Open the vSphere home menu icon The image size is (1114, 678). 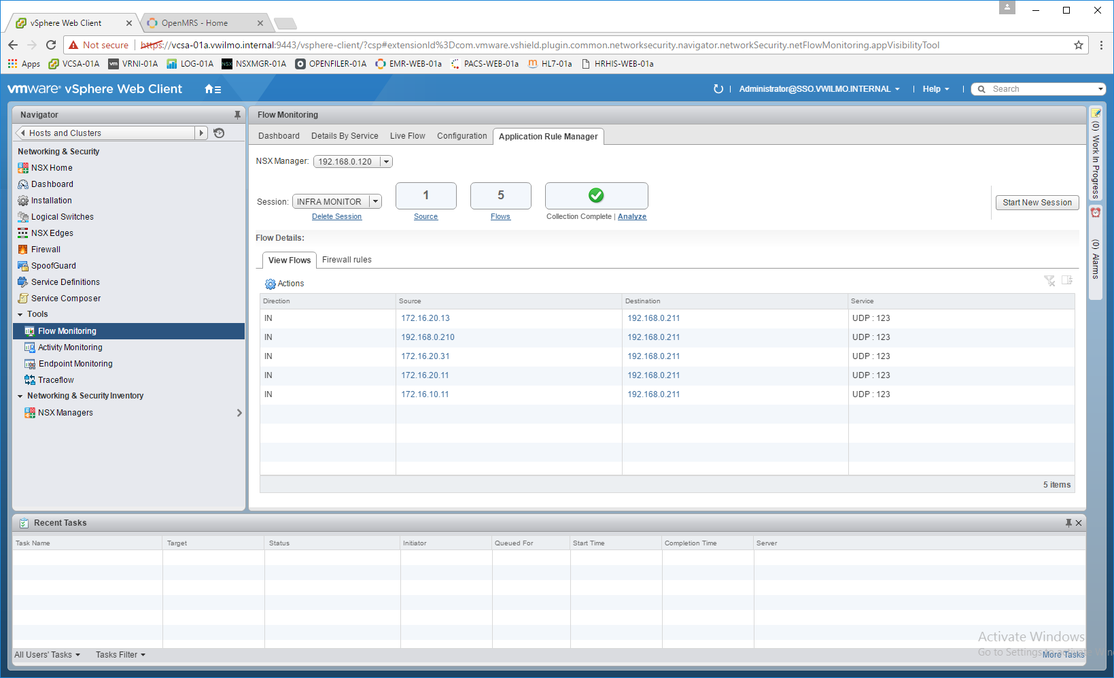coord(213,89)
